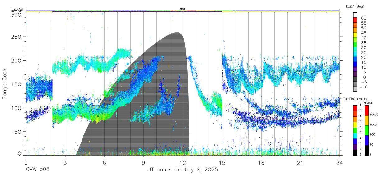Click the 150 tick on Range Gate axis
The width and height of the screenshot is (382, 176).
tap(16, 84)
